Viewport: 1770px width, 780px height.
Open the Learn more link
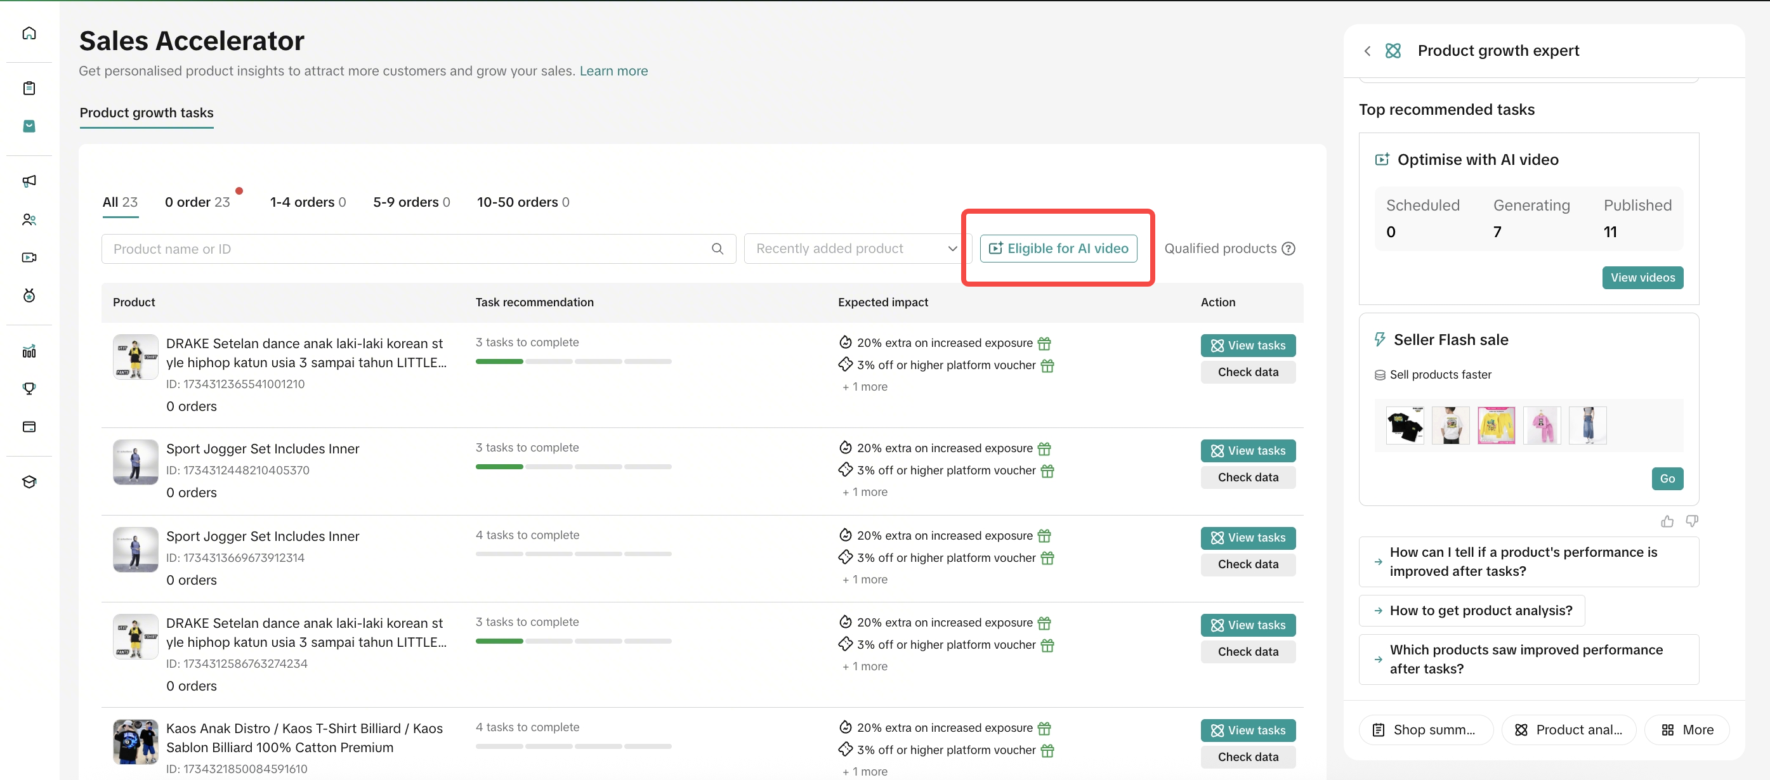coord(613,72)
